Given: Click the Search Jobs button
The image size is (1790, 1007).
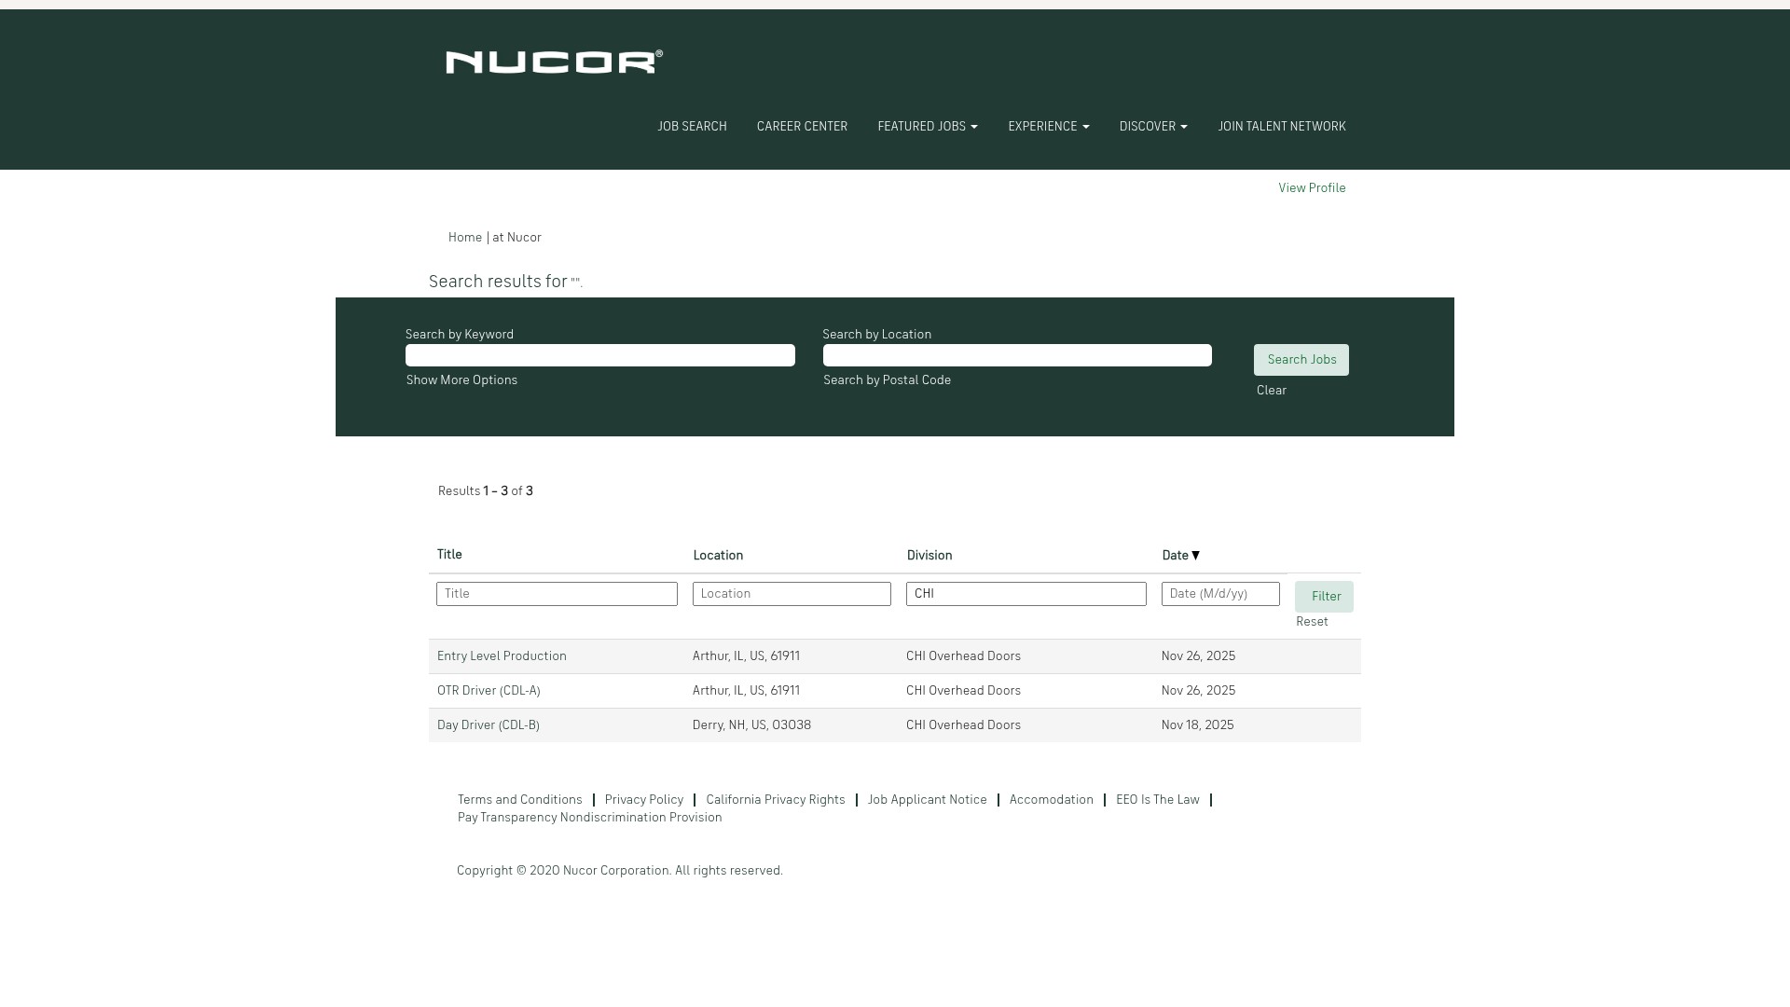Looking at the screenshot, I should [1301, 360].
